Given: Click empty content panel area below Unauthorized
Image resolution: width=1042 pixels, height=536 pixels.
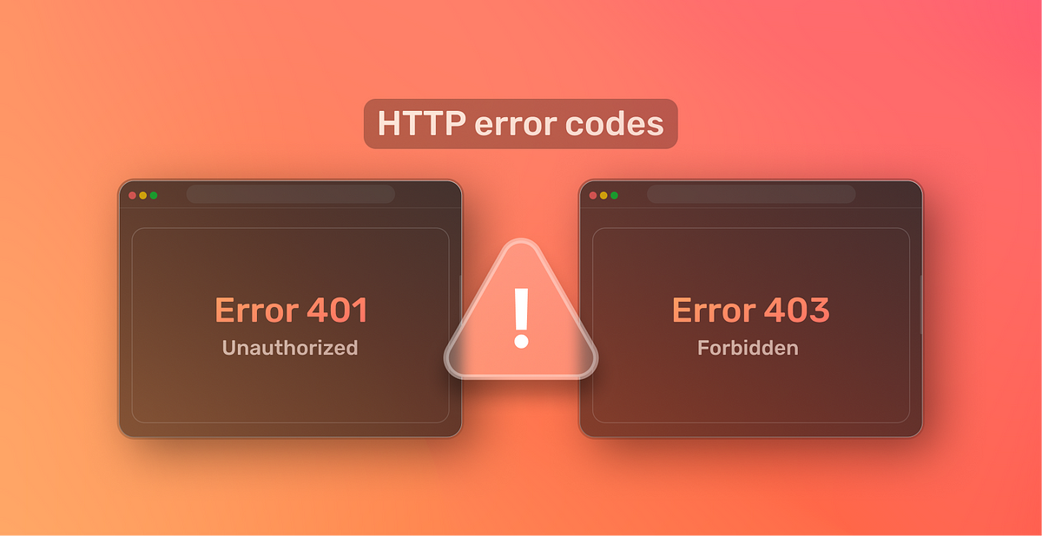Looking at the screenshot, I should click(x=290, y=390).
